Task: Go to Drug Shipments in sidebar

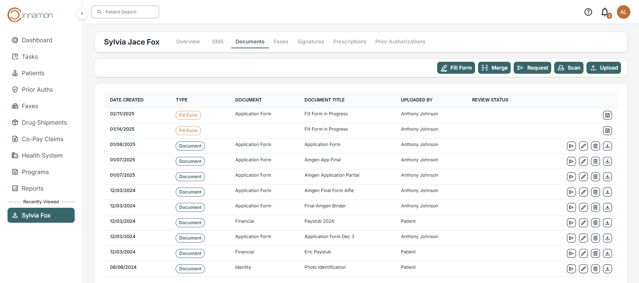Action: (44, 122)
